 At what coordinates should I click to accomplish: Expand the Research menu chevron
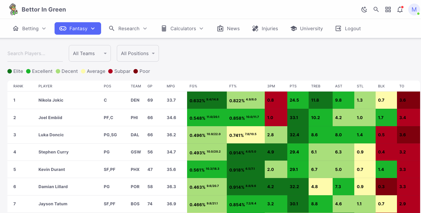[x=145, y=28]
